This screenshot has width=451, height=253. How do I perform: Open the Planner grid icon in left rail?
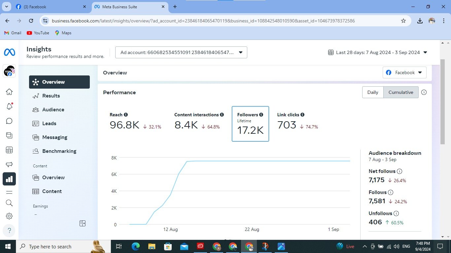pos(9,150)
